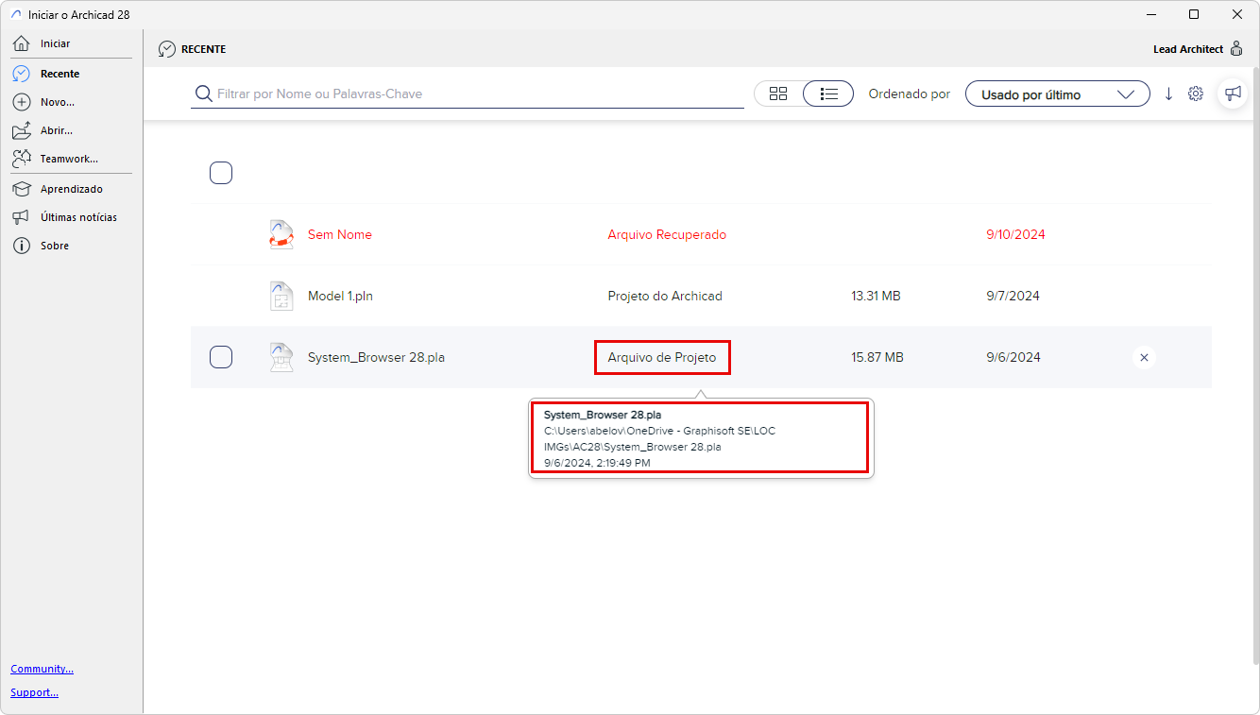Screen dimensions: 1260x715
Task: Open the Model 1.pln project
Action: tap(340, 296)
